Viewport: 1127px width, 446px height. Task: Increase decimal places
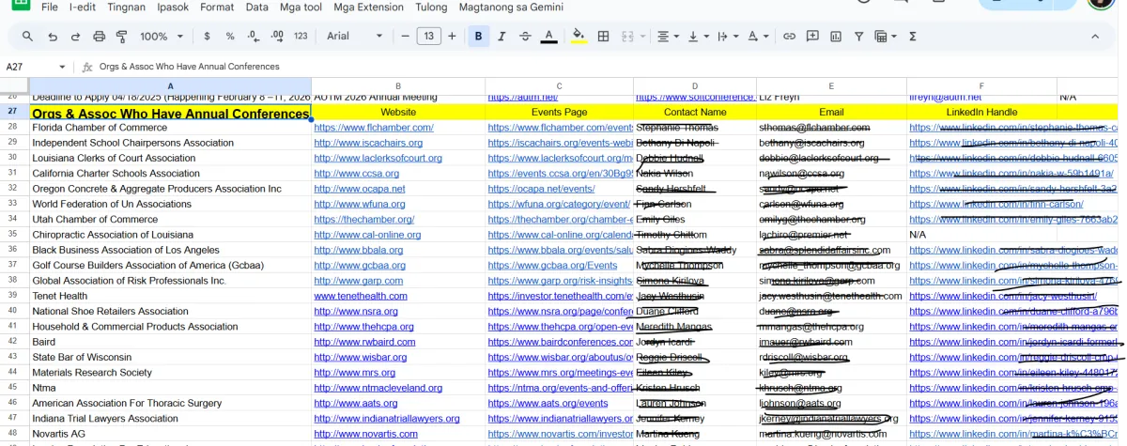[277, 37]
